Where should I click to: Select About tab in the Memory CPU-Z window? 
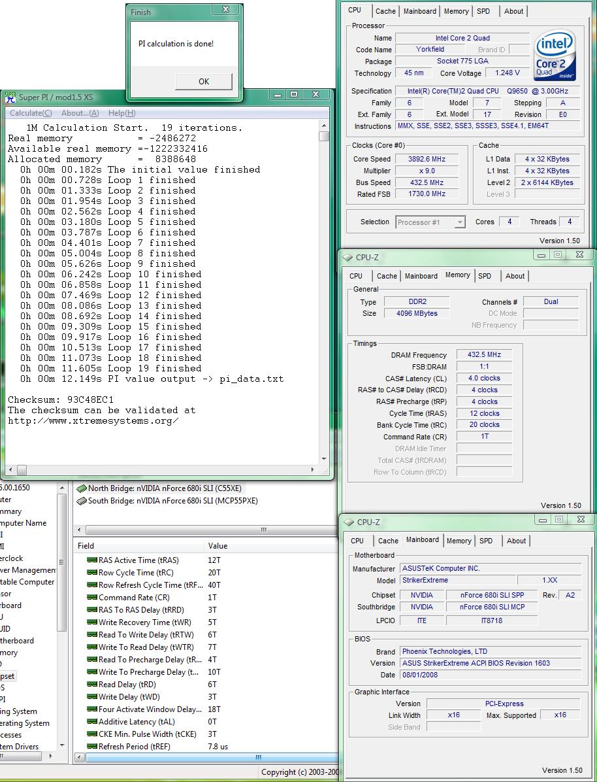click(515, 276)
